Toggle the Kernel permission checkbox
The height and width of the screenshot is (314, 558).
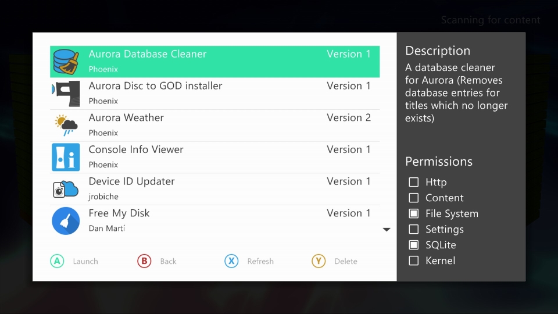coord(414,261)
